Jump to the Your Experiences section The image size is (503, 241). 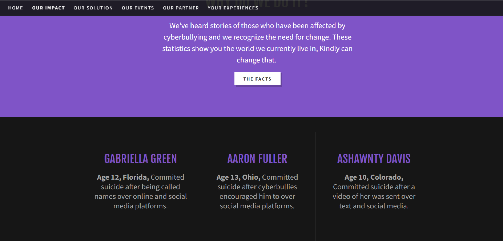[x=233, y=8]
